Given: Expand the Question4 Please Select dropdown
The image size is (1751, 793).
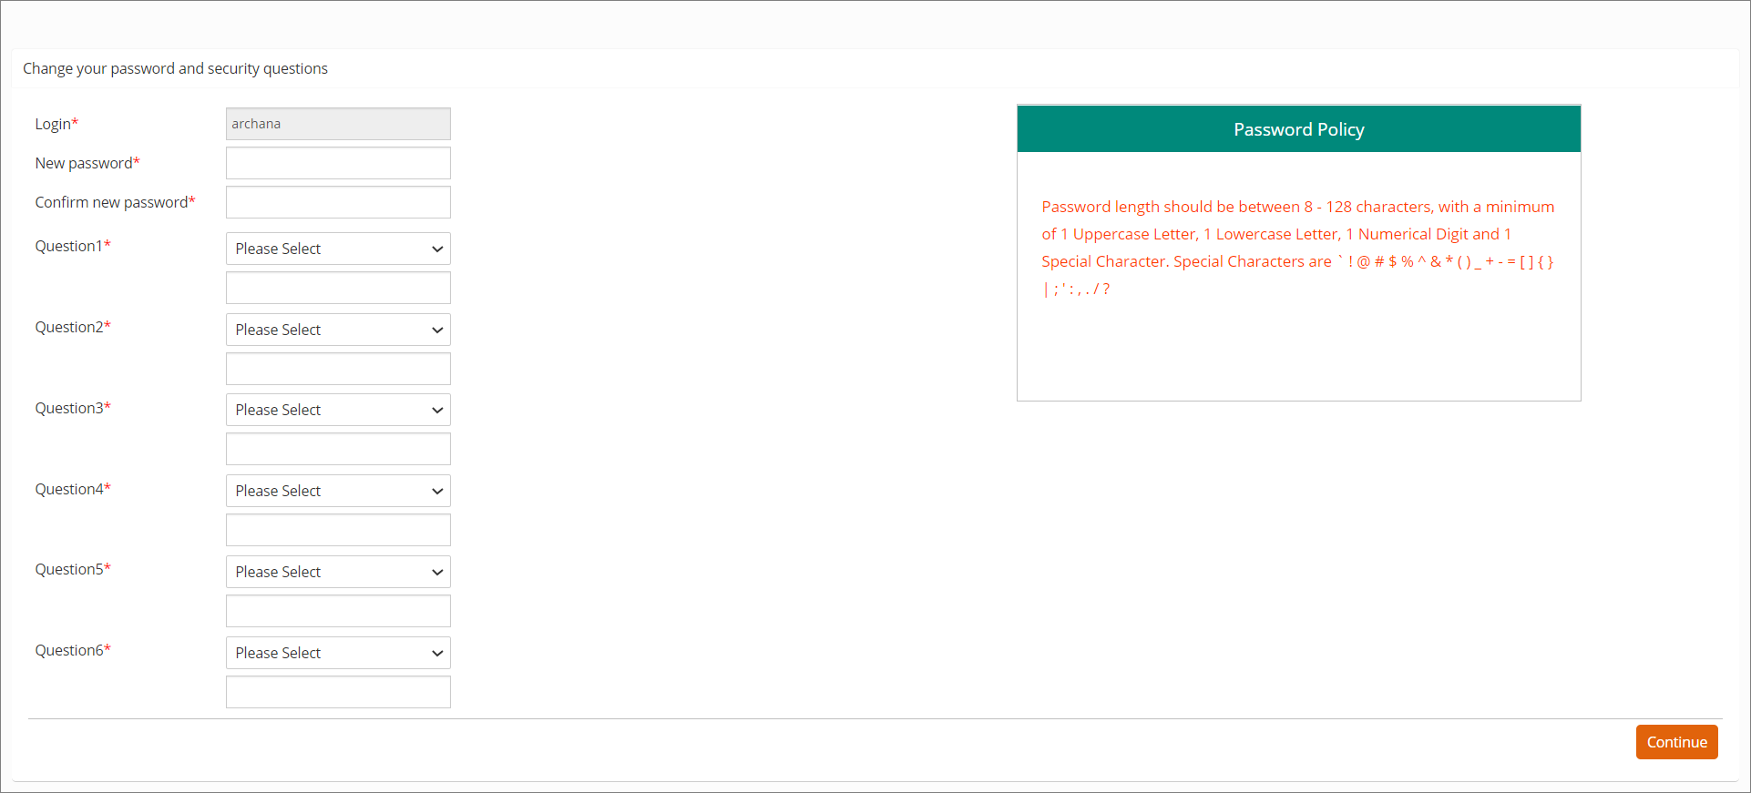Looking at the screenshot, I should point(338,491).
